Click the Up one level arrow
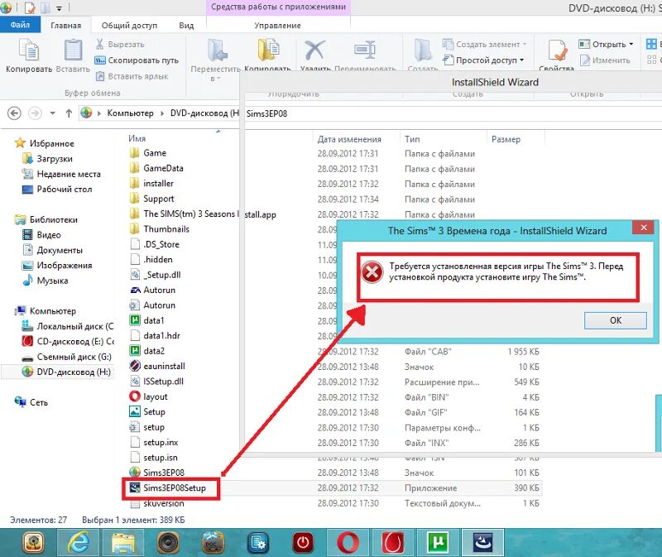 [69, 113]
